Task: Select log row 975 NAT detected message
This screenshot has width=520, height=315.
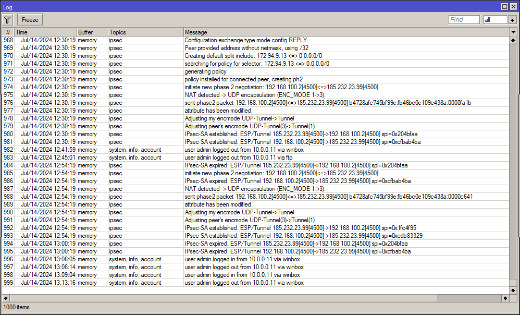Action: tap(254, 95)
